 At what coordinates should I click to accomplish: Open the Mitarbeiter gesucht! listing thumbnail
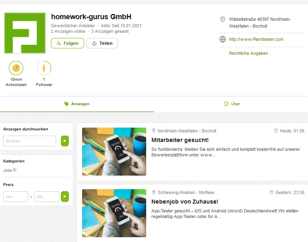coord(114,152)
